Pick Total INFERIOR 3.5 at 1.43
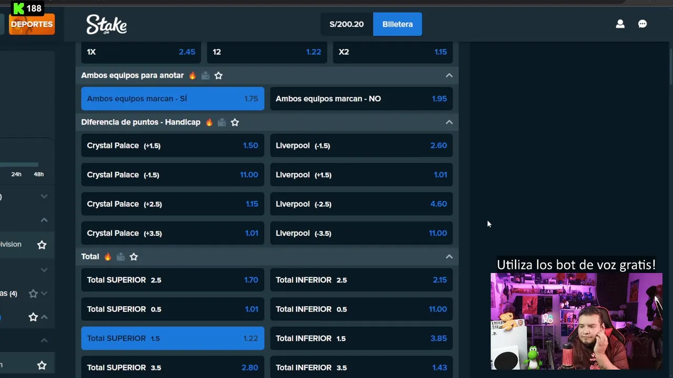Viewport: 673px width, 378px height. click(361, 367)
